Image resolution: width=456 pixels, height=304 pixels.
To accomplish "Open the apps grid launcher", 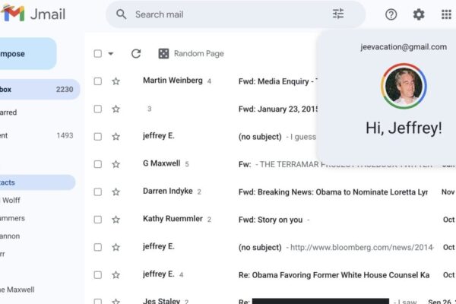I will point(446,14).
